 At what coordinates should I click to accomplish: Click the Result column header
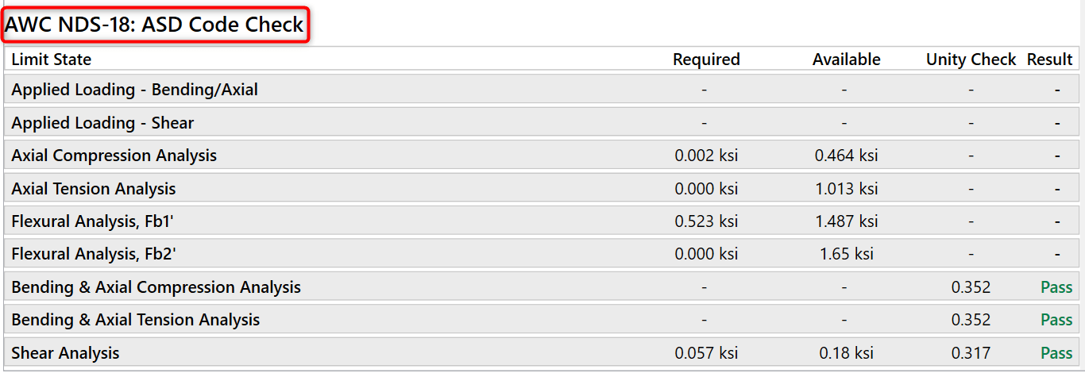[1049, 60]
